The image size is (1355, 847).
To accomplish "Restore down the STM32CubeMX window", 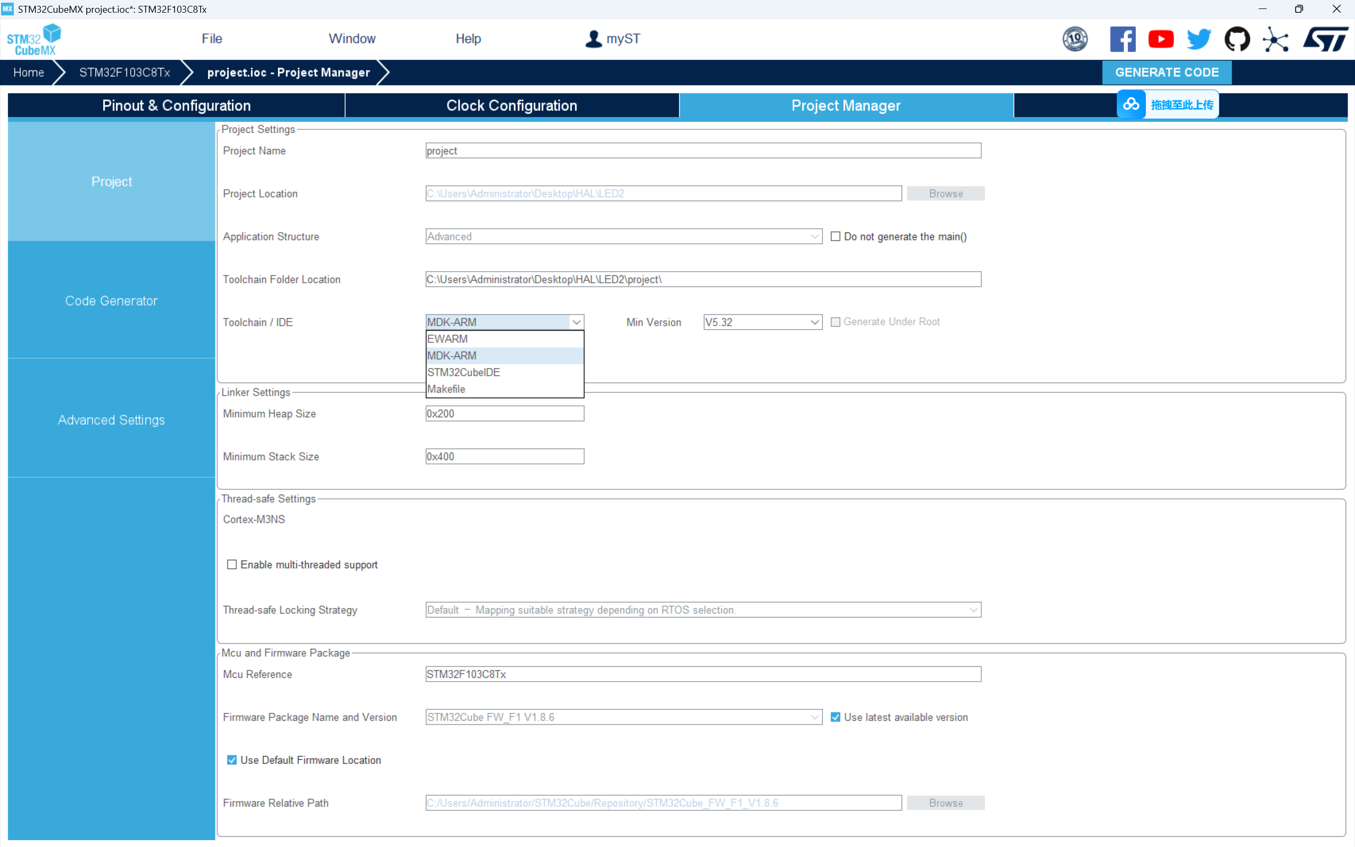I will click(1299, 9).
